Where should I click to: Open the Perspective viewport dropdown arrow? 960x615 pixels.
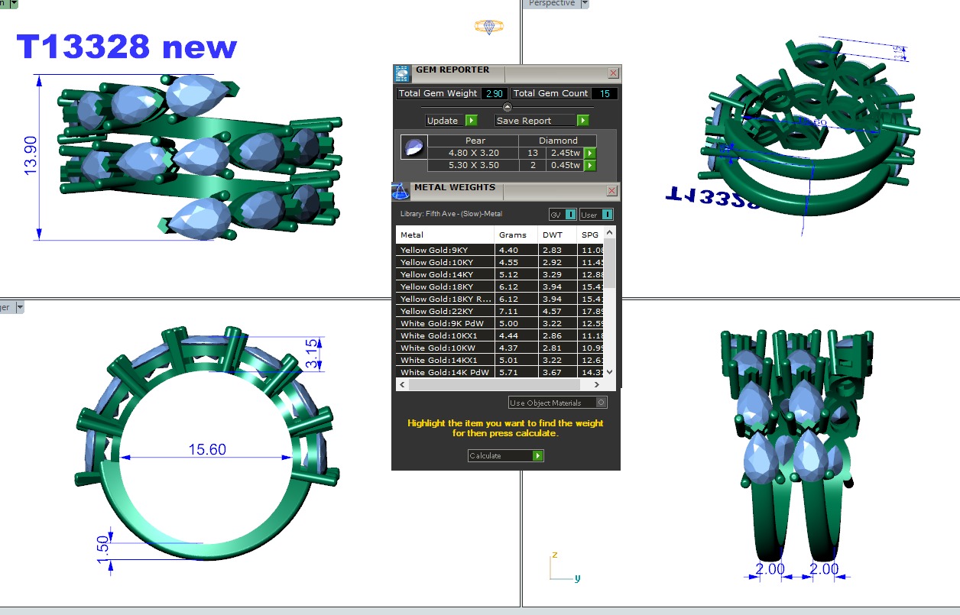click(585, 4)
